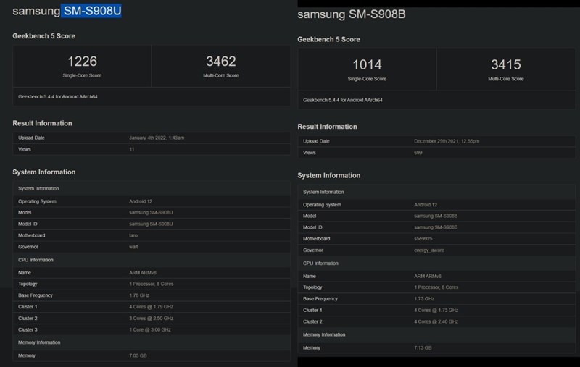Select the 3462 multi-core score
This screenshot has height=367, width=580.
(221, 62)
